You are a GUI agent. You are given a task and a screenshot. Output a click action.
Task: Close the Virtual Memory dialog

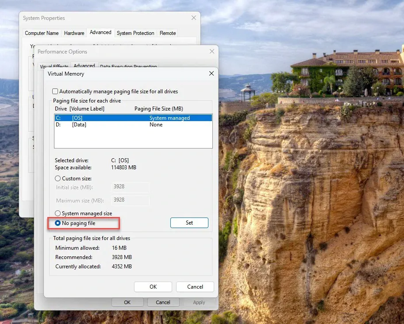(211, 73)
